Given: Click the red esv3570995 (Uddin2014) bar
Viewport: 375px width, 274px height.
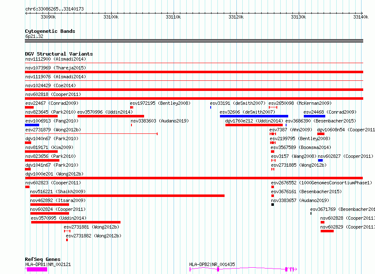Looking at the screenshot, I should click(x=76, y=222).
